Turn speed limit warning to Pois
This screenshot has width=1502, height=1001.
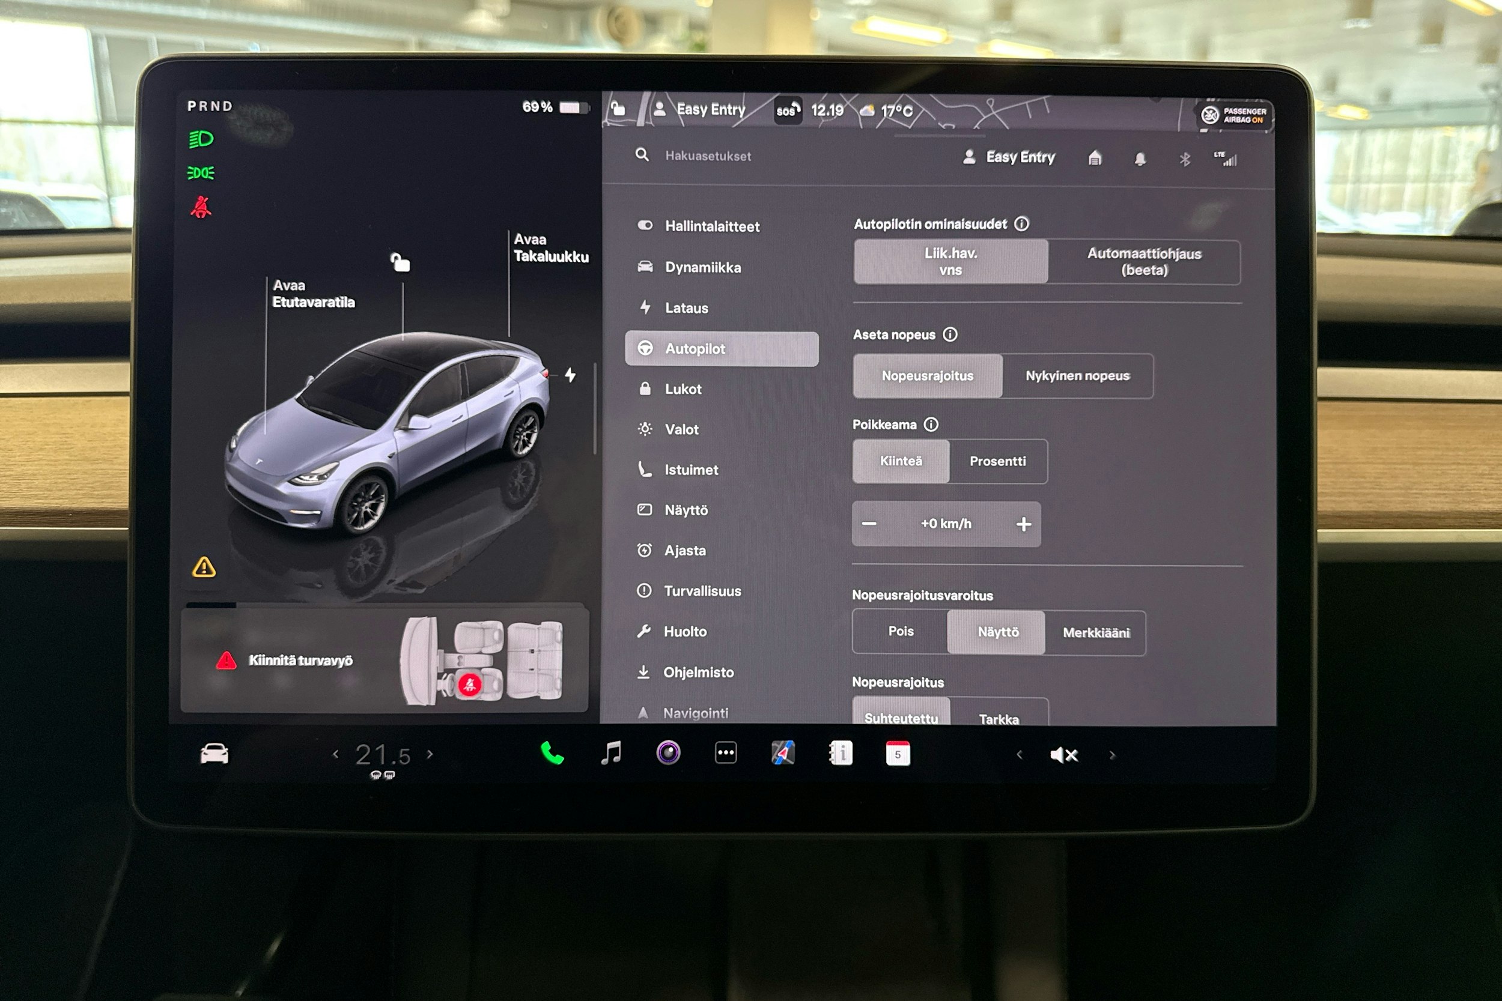(901, 631)
